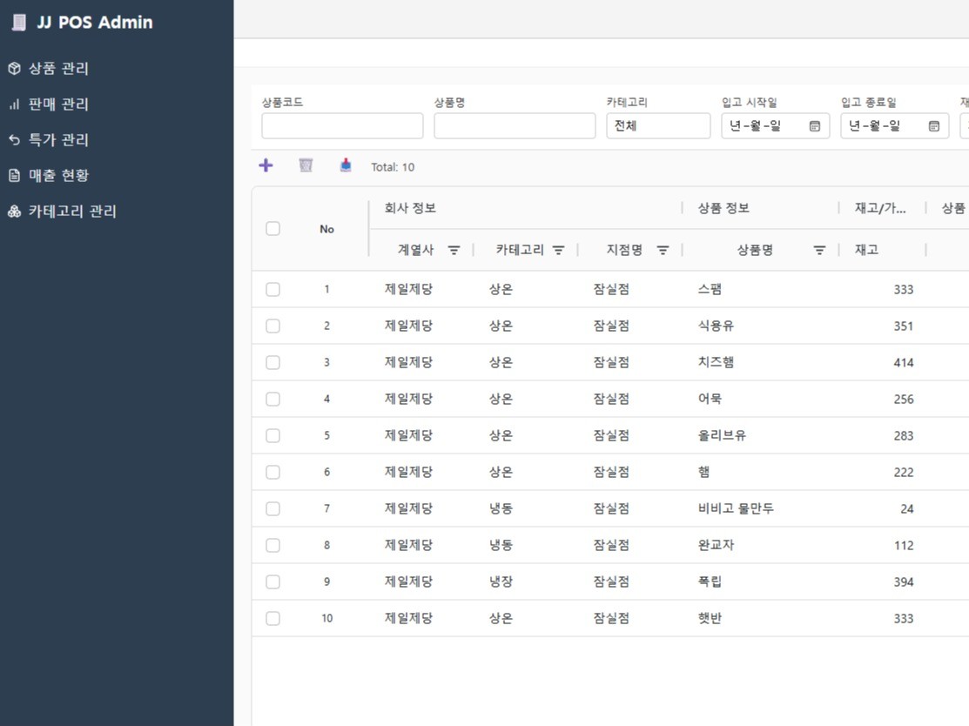Image resolution: width=969 pixels, height=726 pixels.
Task: Check the checkbox for 비비고 물만두 row
Action: (273, 508)
